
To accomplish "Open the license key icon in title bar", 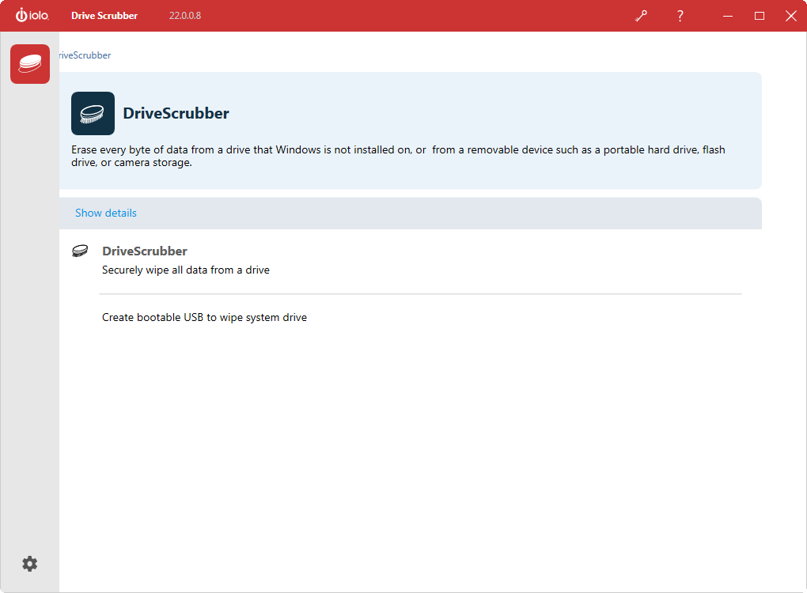I will (x=642, y=16).
